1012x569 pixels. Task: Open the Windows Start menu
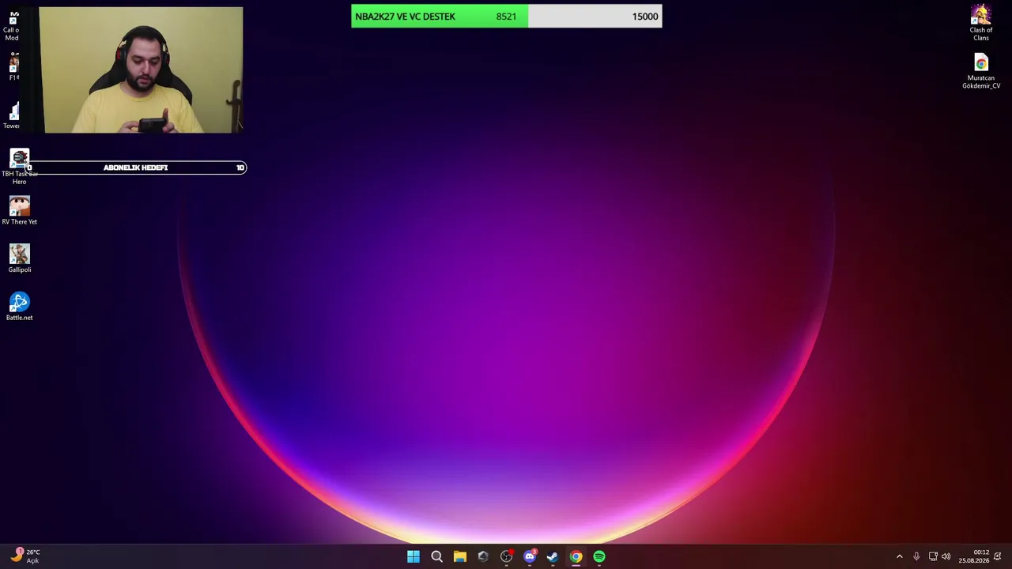(413, 556)
